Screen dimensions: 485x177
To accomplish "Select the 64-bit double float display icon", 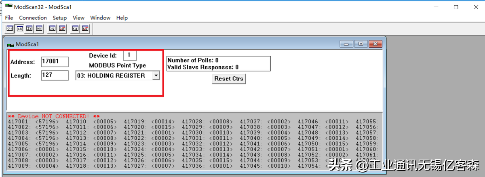I will [x=75, y=29].
